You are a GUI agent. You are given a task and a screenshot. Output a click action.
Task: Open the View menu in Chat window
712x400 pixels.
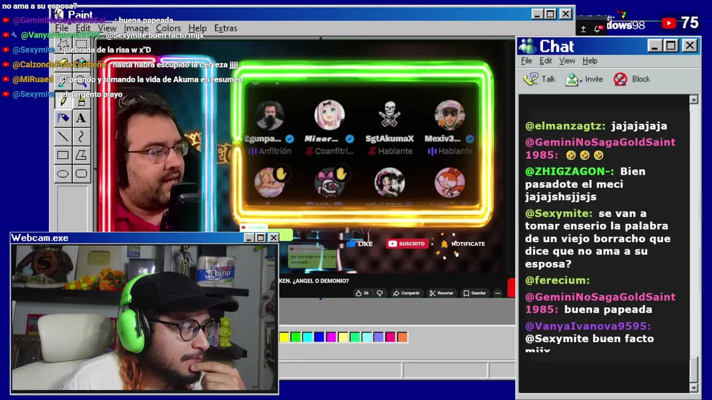(567, 61)
